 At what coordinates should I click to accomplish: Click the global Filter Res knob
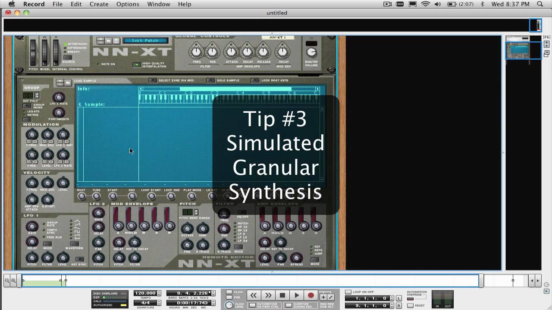click(213, 52)
